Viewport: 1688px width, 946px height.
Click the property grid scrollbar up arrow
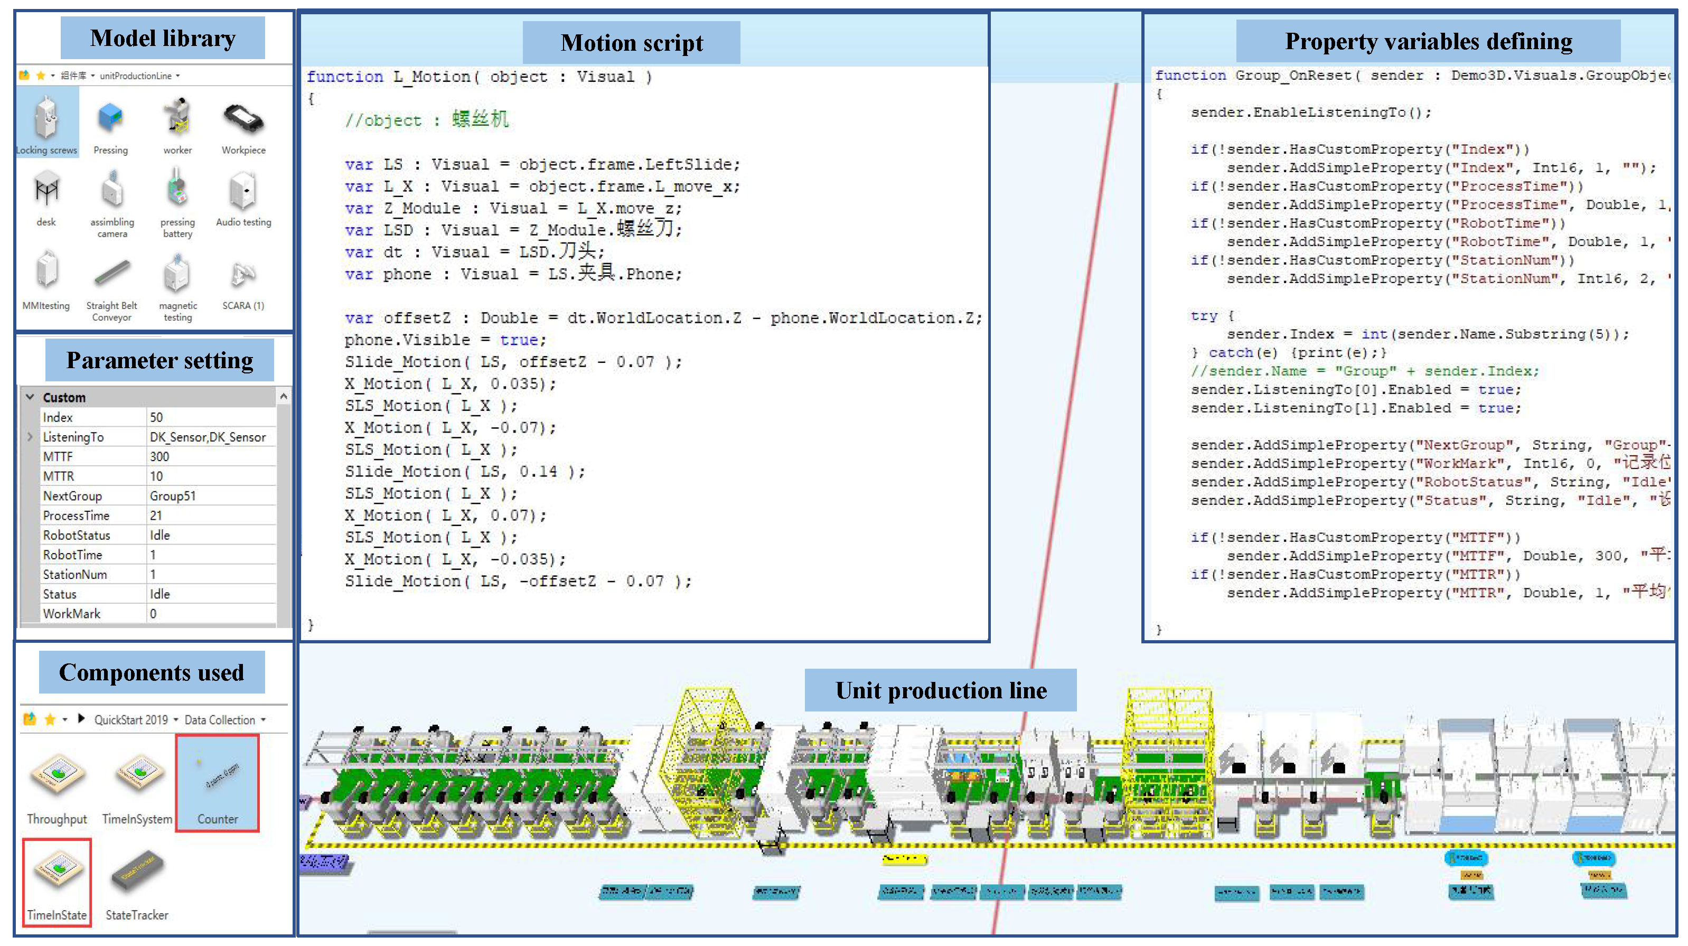pyautogui.click(x=284, y=396)
